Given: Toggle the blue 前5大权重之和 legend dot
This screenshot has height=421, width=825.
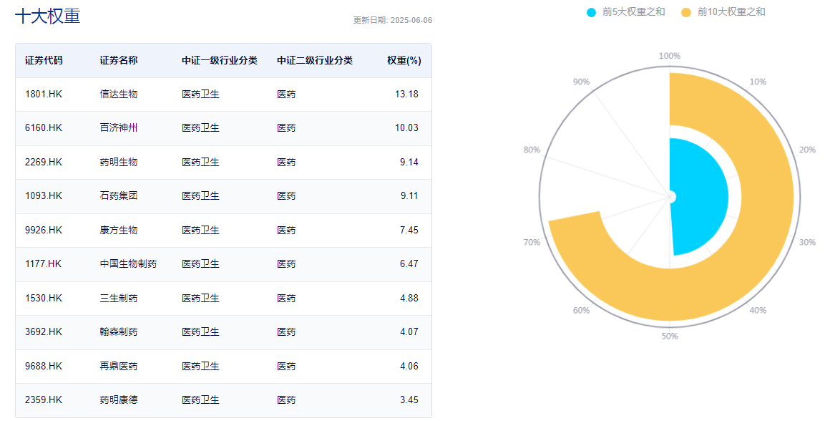Looking at the screenshot, I should (592, 12).
